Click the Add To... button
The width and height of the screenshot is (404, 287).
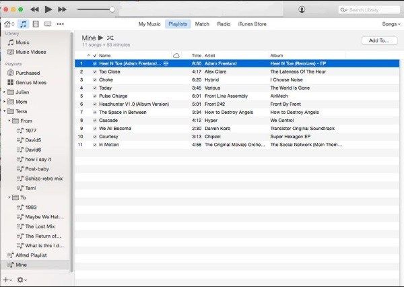tap(379, 40)
